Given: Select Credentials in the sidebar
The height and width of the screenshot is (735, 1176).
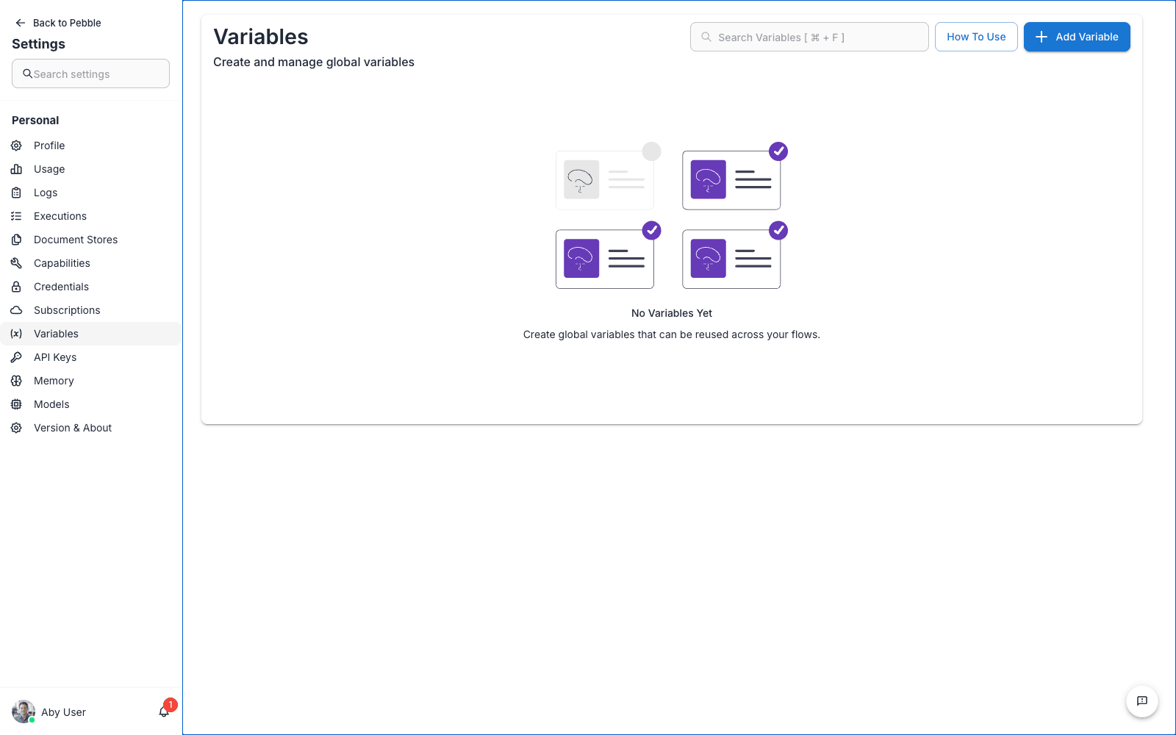Looking at the screenshot, I should click(90, 287).
